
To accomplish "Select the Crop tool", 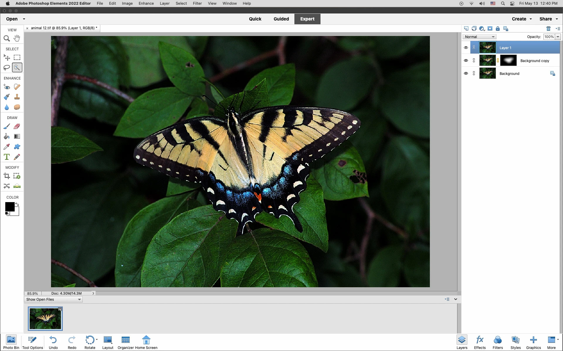I will [7, 176].
